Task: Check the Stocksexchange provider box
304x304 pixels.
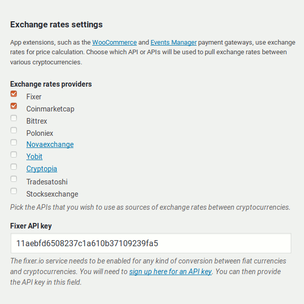Action: coord(14,191)
